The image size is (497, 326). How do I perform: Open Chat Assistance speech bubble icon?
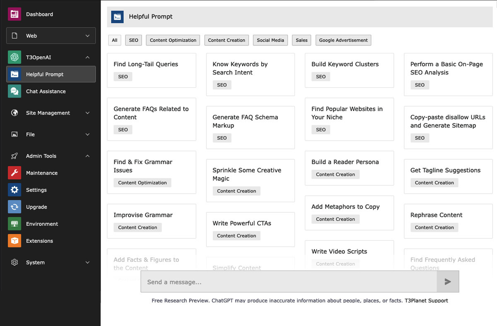14,91
